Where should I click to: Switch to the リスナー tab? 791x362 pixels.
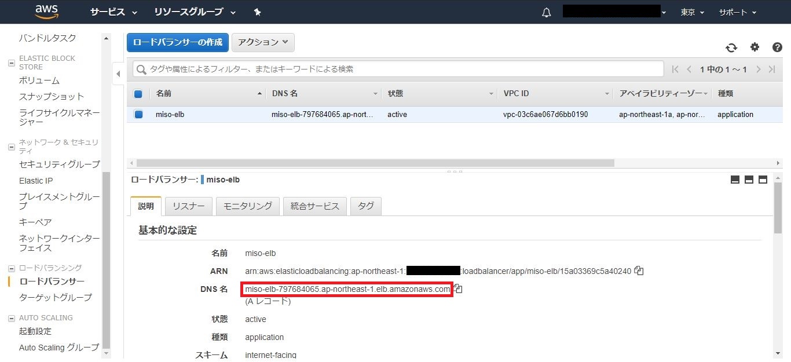pos(188,206)
